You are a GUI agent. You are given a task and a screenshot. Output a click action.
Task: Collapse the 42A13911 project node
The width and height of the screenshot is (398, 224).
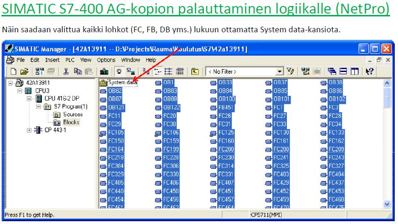click(x=10, y=83)
